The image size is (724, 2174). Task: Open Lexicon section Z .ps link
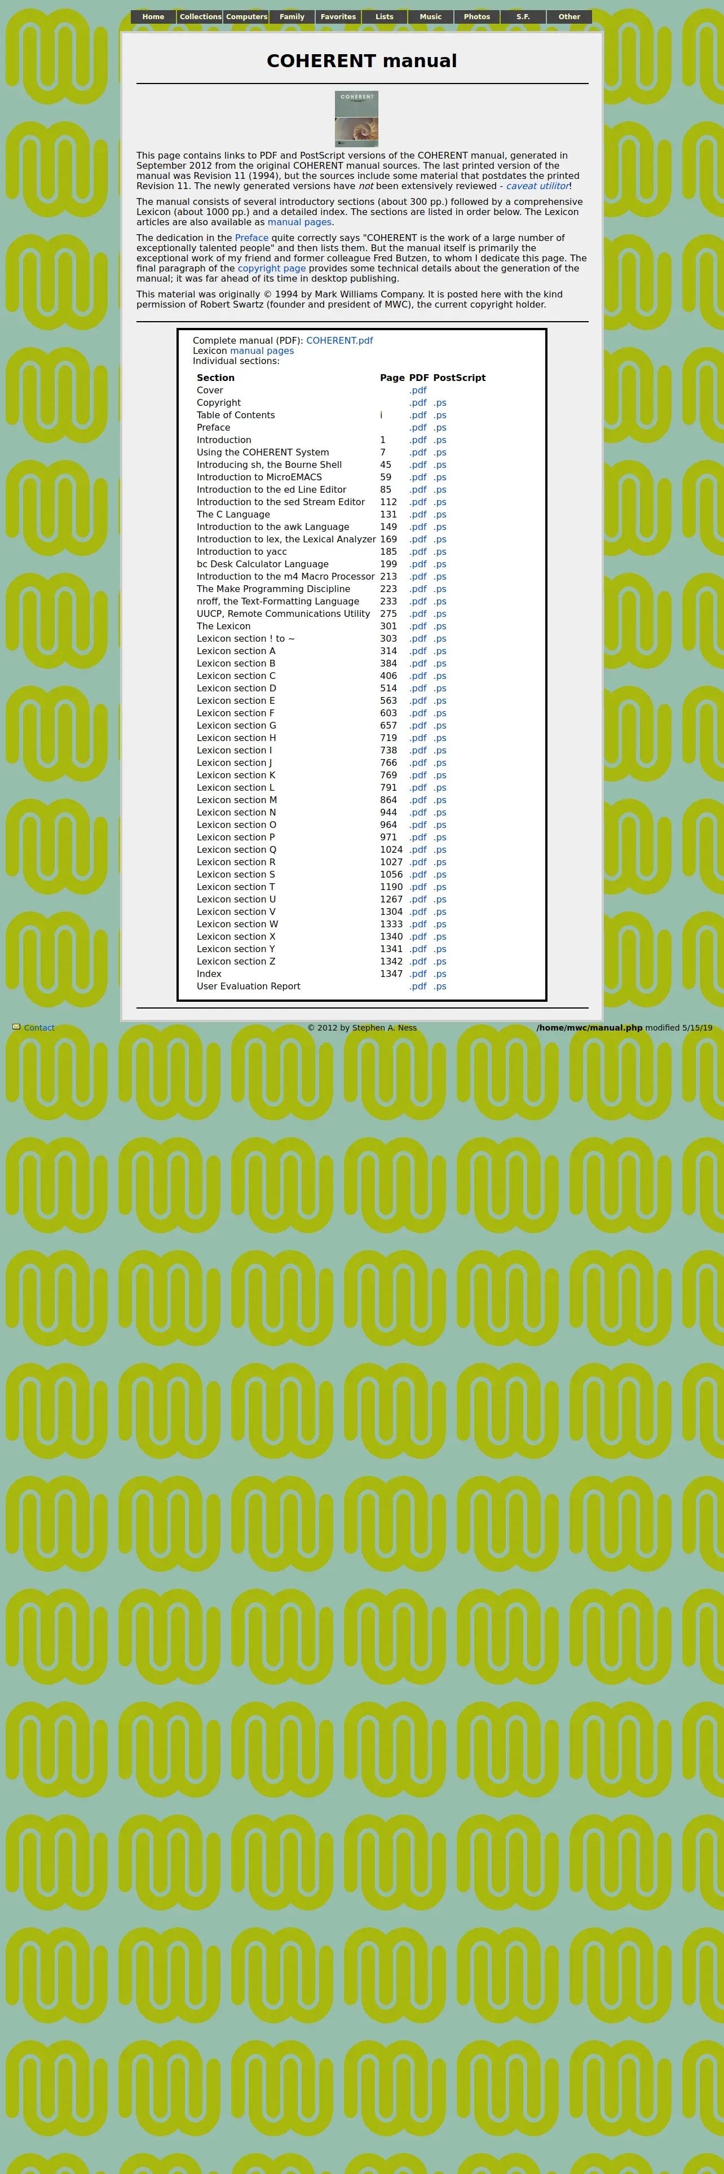(440, 961)
